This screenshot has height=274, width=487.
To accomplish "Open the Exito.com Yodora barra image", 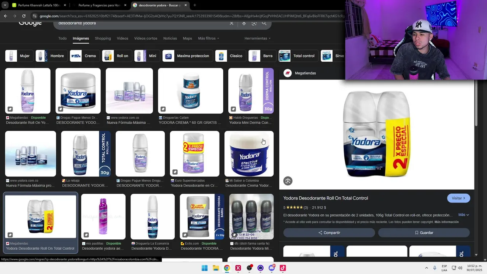I will (x=202, y=217).
